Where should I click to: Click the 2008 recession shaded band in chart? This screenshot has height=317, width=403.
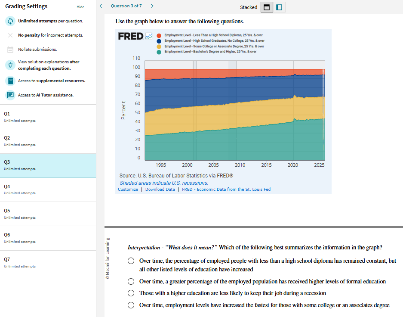(x=233, y=110)
